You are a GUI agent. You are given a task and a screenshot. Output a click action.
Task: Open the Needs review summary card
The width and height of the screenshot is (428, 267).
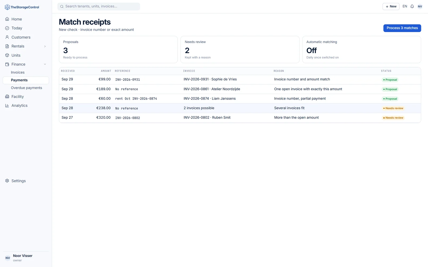(240, 50)
